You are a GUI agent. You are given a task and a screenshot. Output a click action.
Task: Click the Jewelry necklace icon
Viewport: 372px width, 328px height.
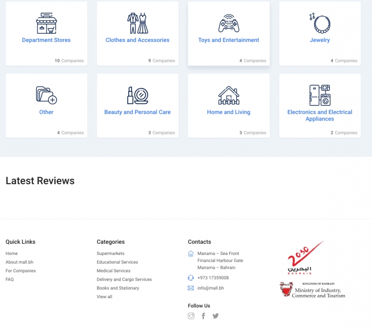[x=320, y=23]
